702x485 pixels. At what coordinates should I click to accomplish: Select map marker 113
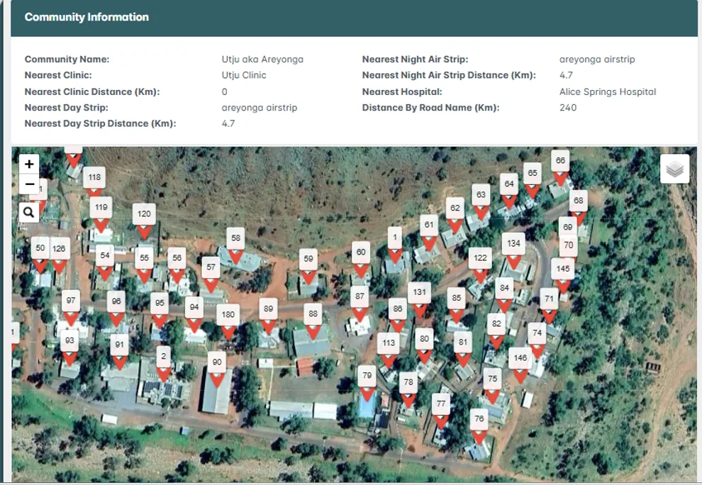389,350
